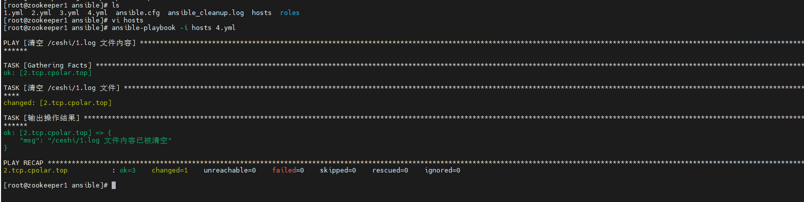
Task: Click the ansible-playbook command line text
Action: pos(173,28)
